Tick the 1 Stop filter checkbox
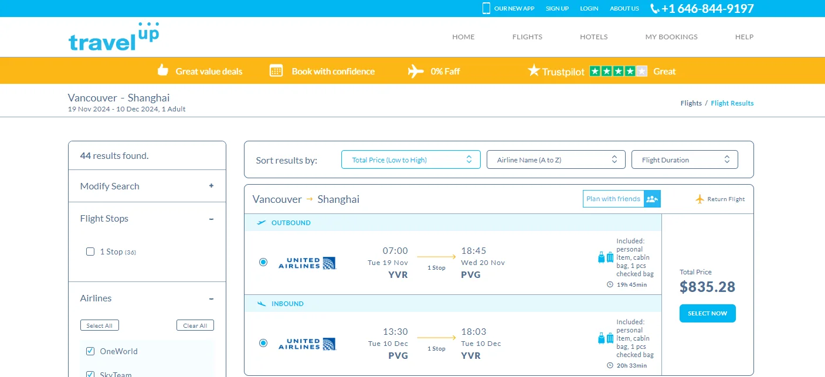Viewport: 825px width, 377px height. (90, 252)
